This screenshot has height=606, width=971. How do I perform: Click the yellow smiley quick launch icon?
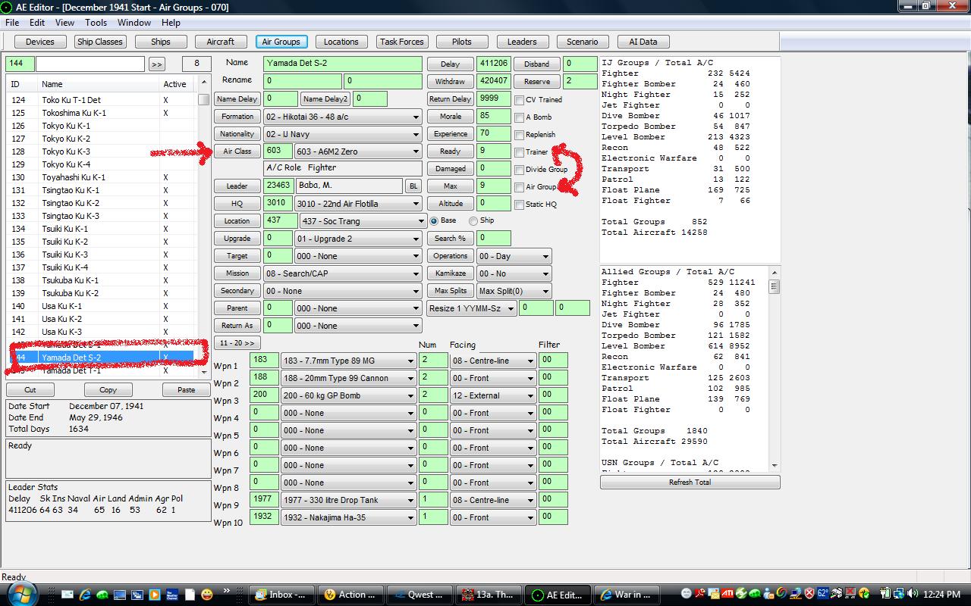click(x=206, y=595)
